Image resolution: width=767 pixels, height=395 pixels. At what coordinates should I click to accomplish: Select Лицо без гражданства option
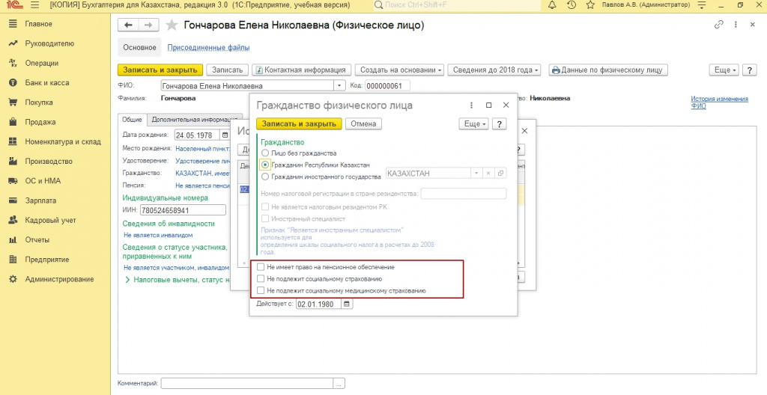tap(265, 153)
